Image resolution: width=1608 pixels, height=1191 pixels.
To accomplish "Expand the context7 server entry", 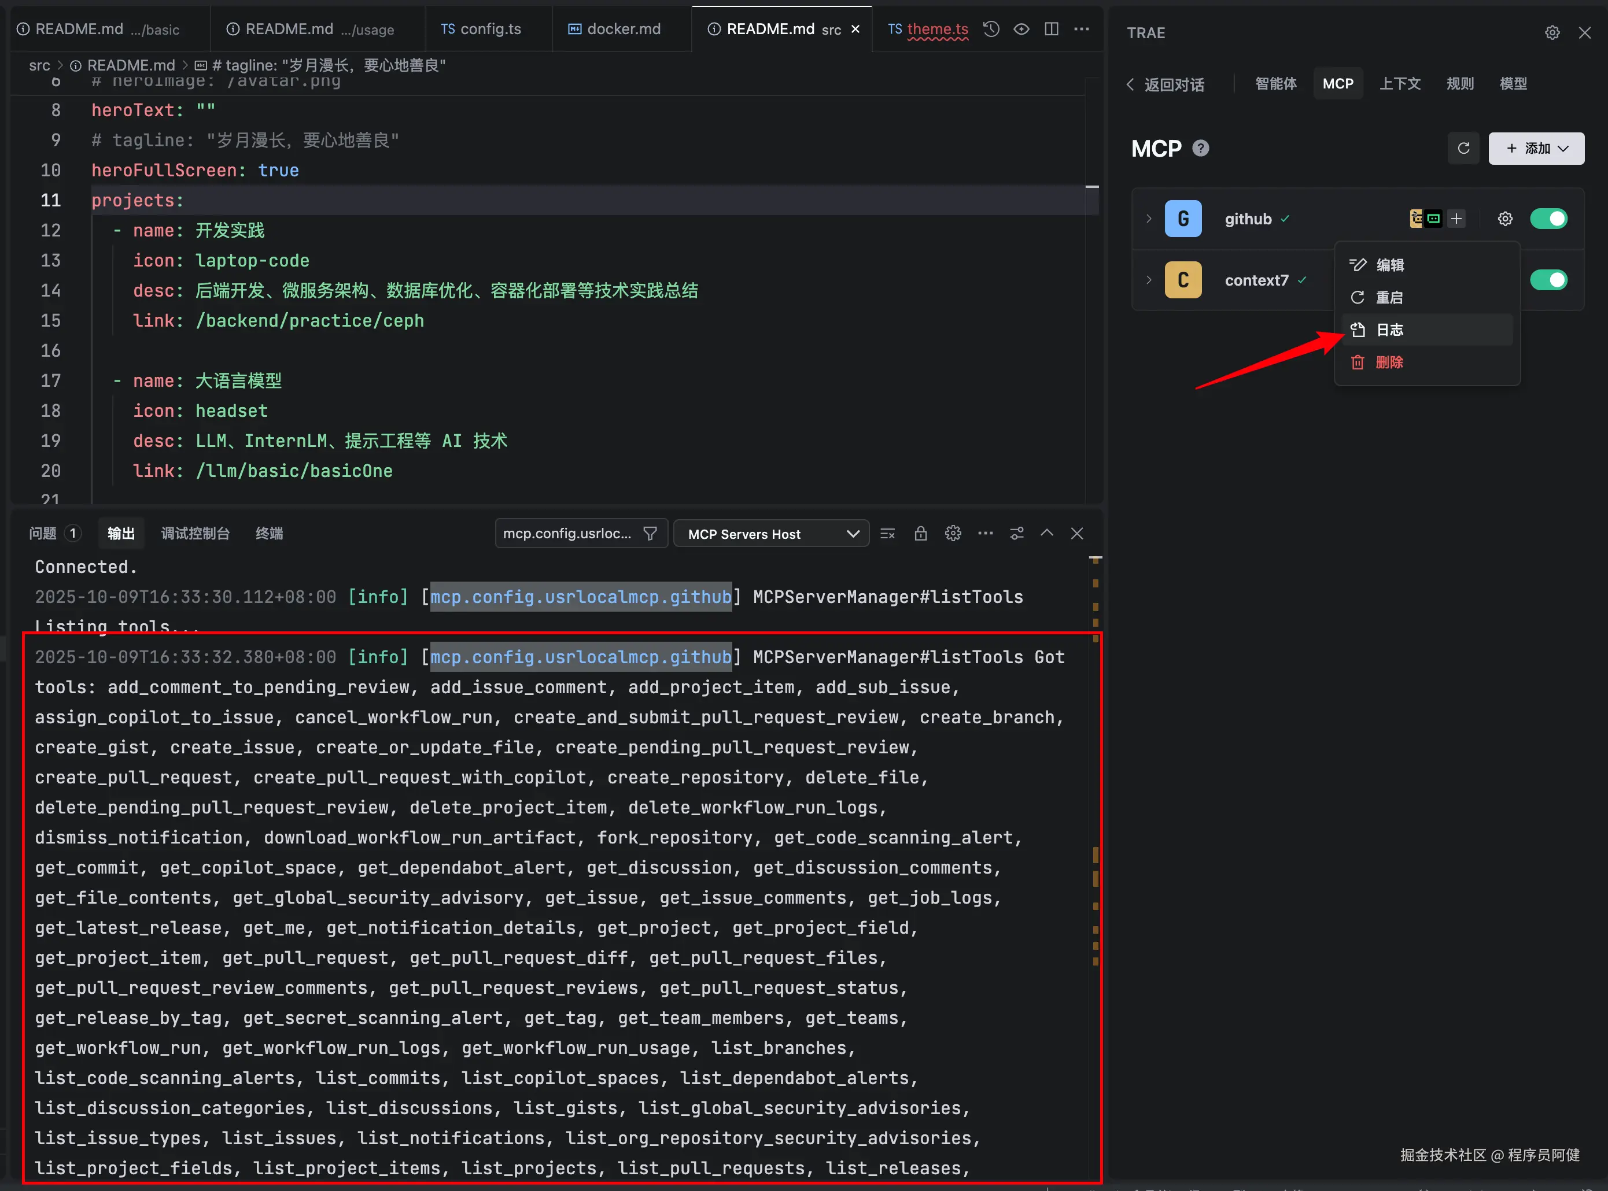I will 1148,280.
